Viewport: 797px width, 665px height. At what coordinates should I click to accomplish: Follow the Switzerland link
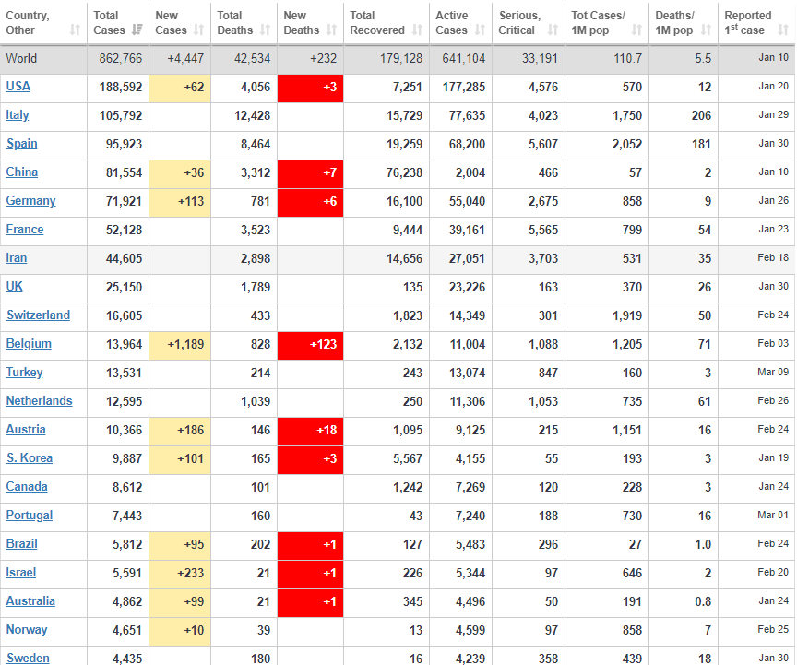point(38,315)
